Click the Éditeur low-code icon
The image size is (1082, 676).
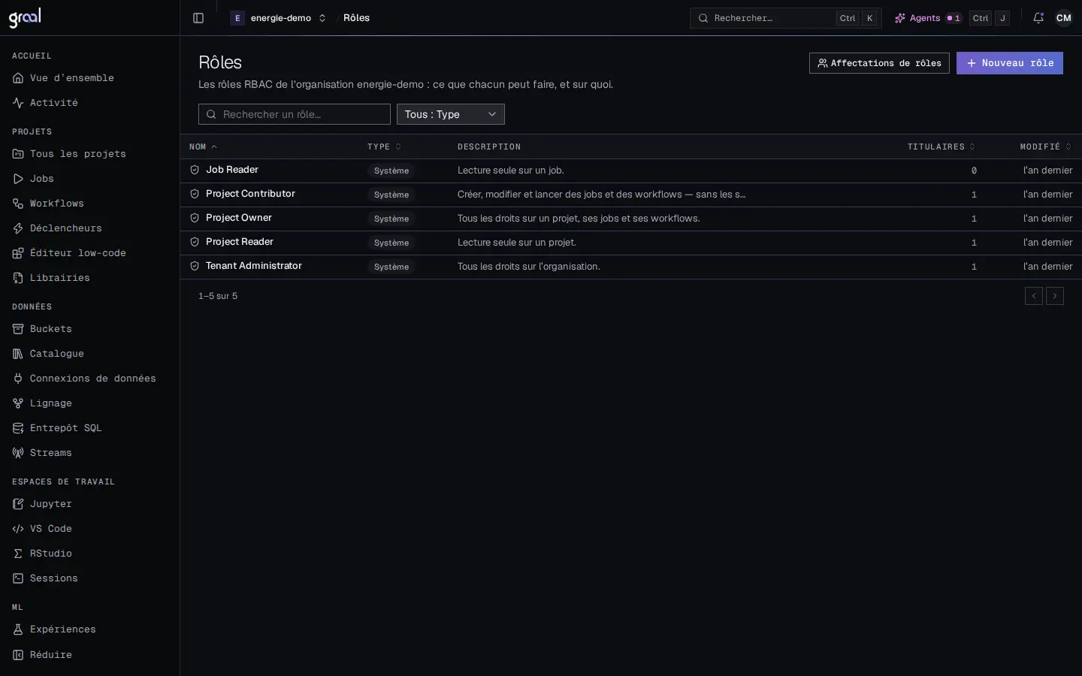coord(18,253)
